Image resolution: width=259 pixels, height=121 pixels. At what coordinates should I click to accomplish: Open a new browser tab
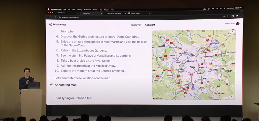click(x=153, y=13)
